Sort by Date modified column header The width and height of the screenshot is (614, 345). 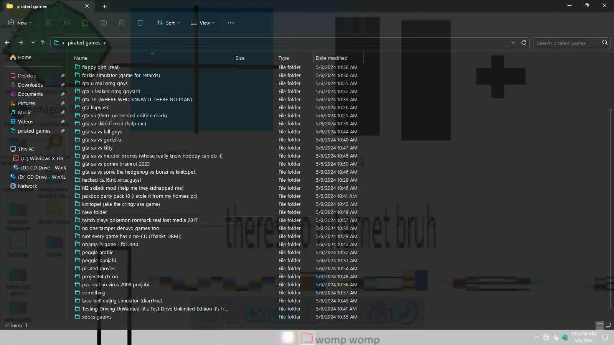pyautogui.click(x=338, y=58)
